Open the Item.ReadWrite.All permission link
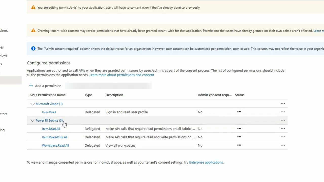This screenshot has width=324, height=182. (55, 137)
